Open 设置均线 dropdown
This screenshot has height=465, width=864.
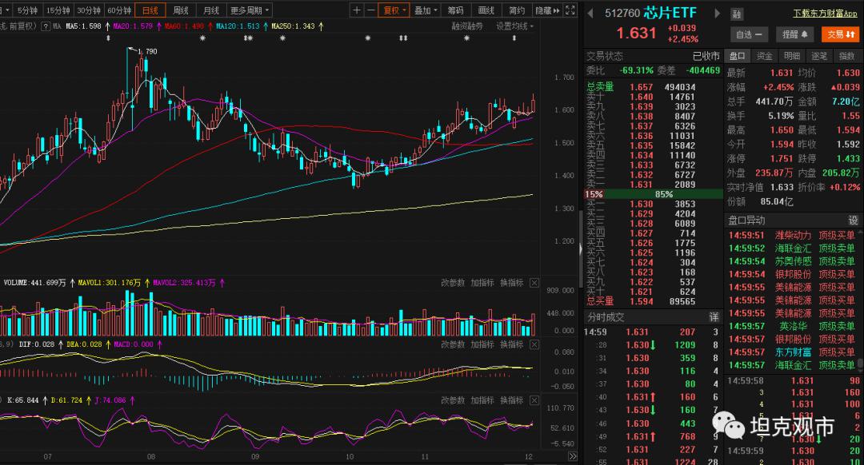[514, 26]
